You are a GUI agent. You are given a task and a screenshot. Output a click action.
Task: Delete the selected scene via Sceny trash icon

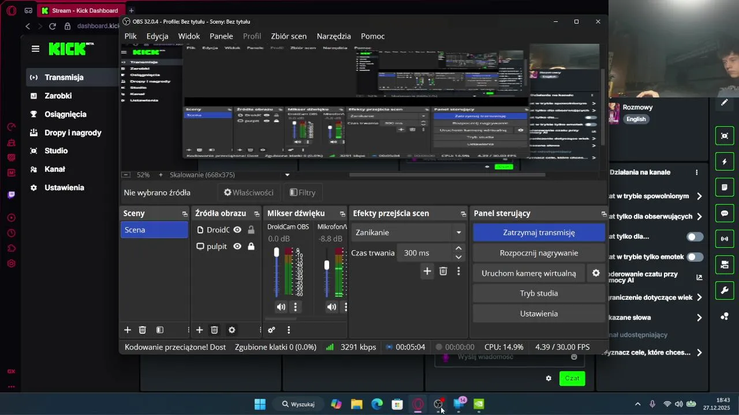click(143, 330)
